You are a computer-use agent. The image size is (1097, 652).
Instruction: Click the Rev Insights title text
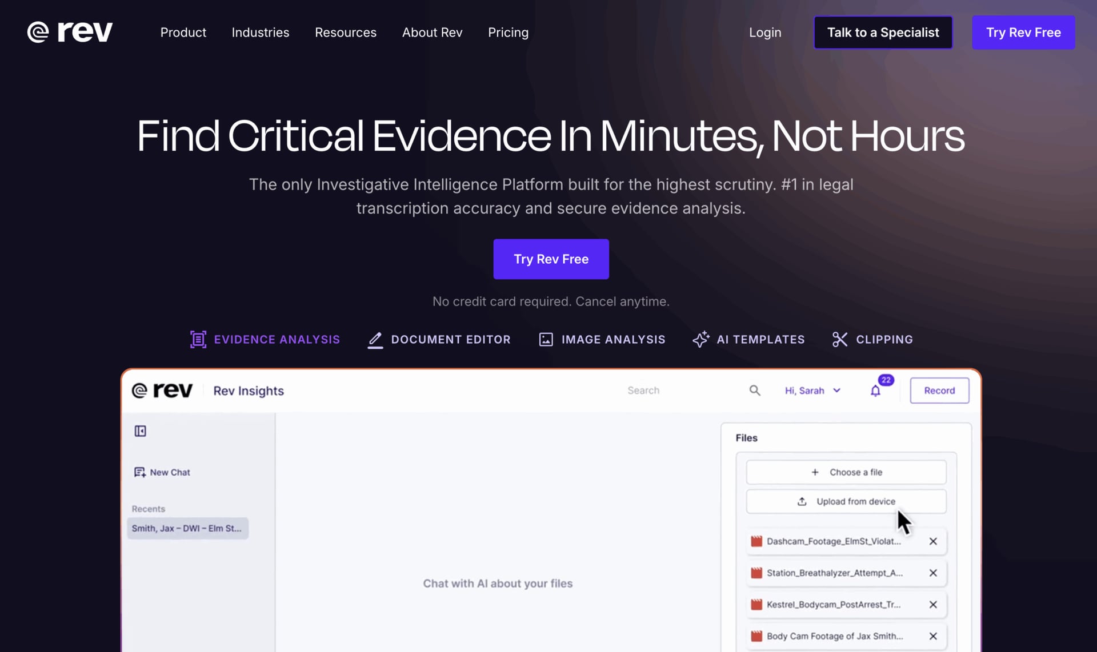tap(249, 391)
